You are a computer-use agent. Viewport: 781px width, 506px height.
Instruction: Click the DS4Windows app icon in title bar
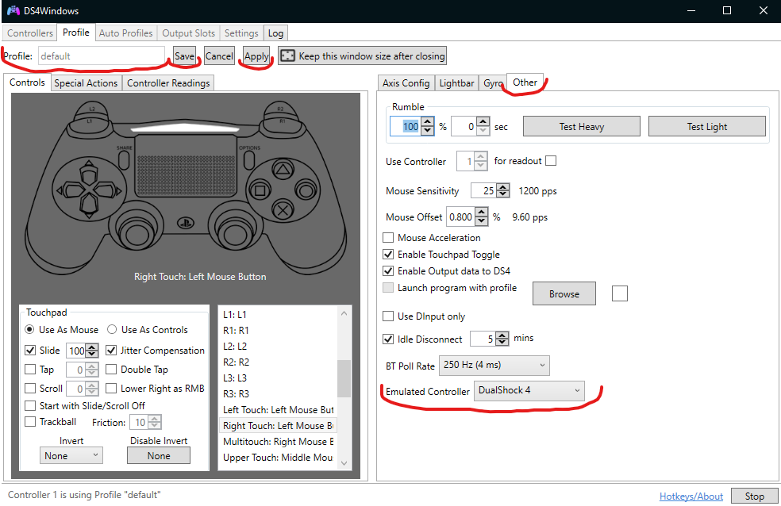[x=13, y=10]
